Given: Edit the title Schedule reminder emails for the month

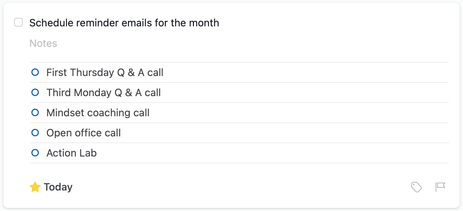Looking at the screenshot, I should pos(124,23).
